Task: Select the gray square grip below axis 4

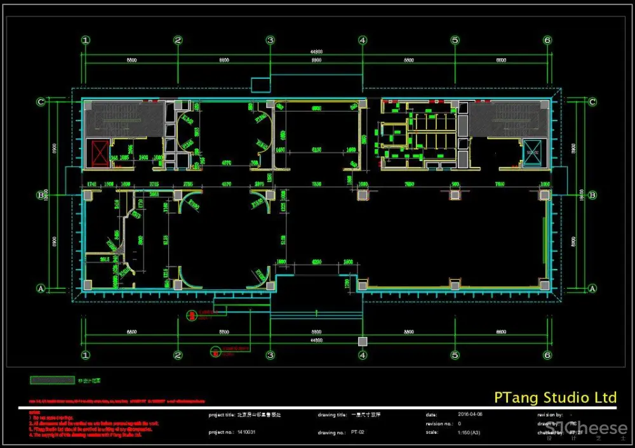Action: (x=362, y=341)
